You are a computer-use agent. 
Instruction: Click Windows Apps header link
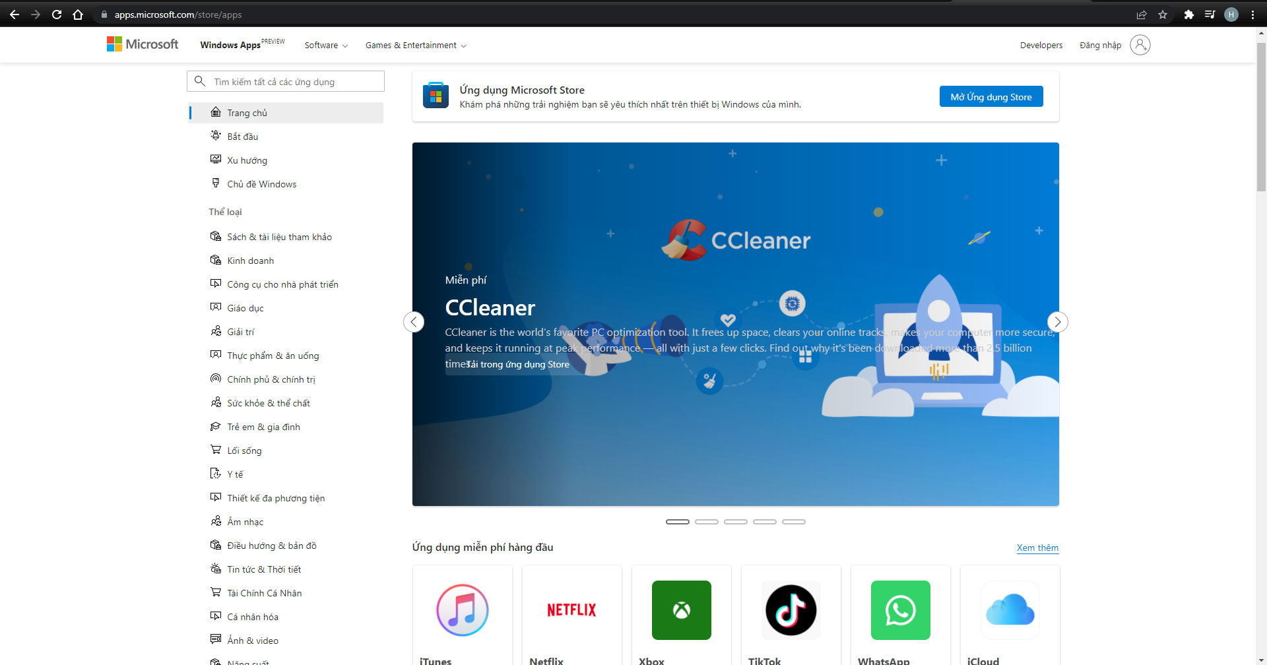coord(242,44)
